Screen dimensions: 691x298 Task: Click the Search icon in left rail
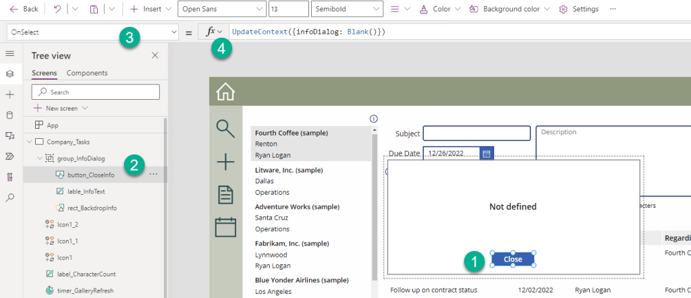[9, 198]
